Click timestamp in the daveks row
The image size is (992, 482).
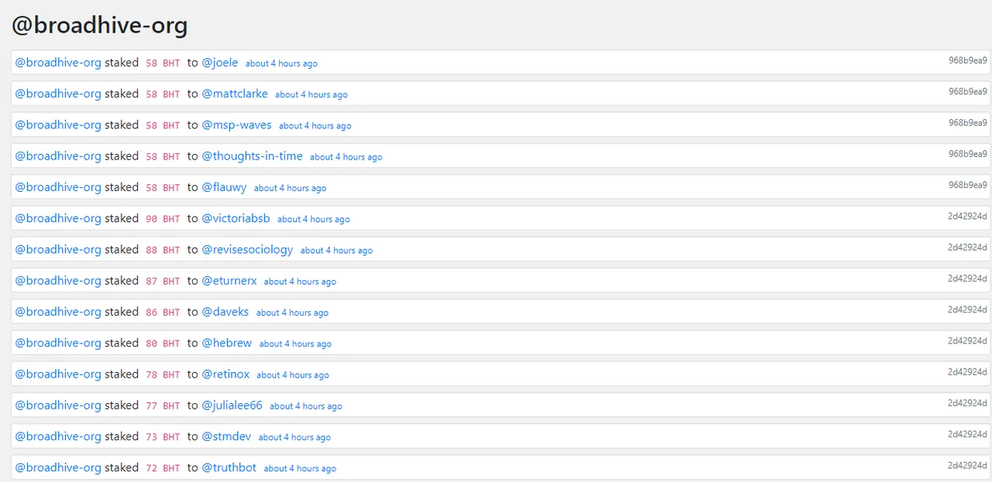[293, 313]
